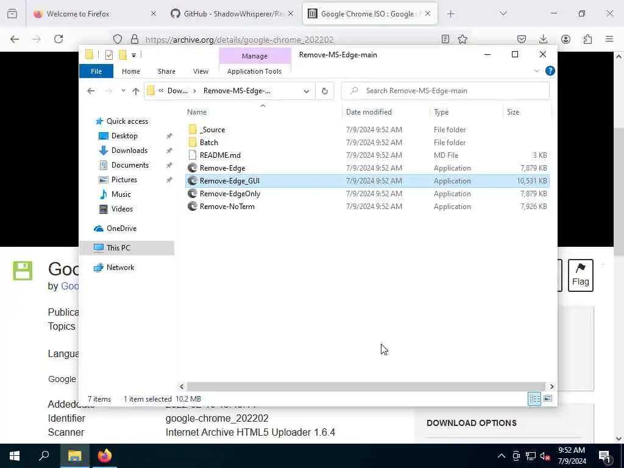Focus the Search Remove-MS-Edge-main box

pyautogui.click(x=445, y=91)
